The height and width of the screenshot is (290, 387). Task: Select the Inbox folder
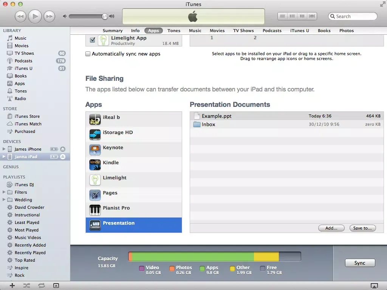pyautogui.click(x=287, y=124)
